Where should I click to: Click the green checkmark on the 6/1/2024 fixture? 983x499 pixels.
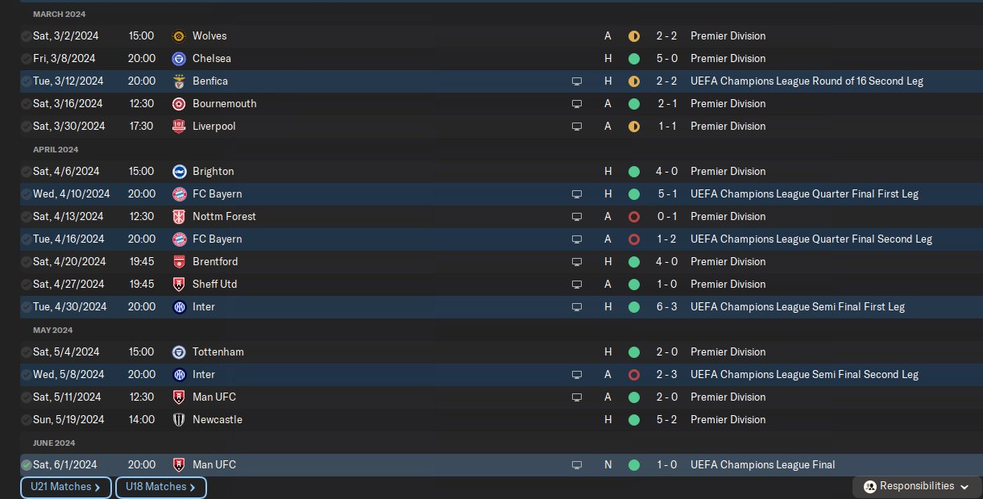coord(27,465)
